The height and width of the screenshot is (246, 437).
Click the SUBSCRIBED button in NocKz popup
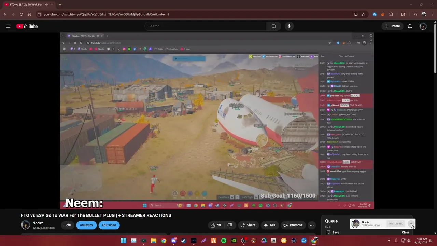tap(396, 224)
